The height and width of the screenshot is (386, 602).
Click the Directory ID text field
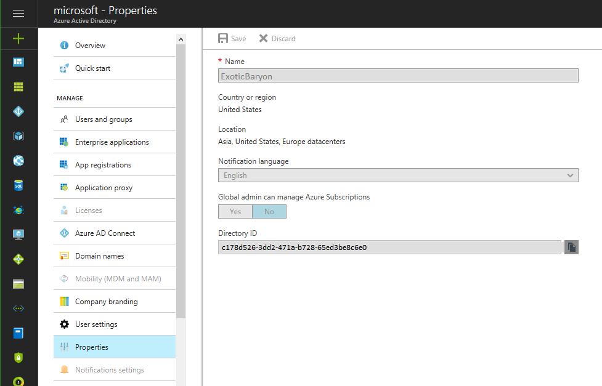pos(389,247)
